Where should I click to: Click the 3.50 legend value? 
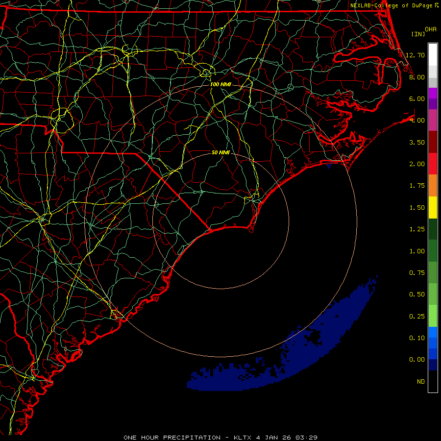coord(417,142)
